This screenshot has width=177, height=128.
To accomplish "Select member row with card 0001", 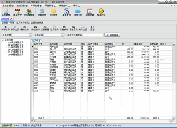I will (102, 49).
